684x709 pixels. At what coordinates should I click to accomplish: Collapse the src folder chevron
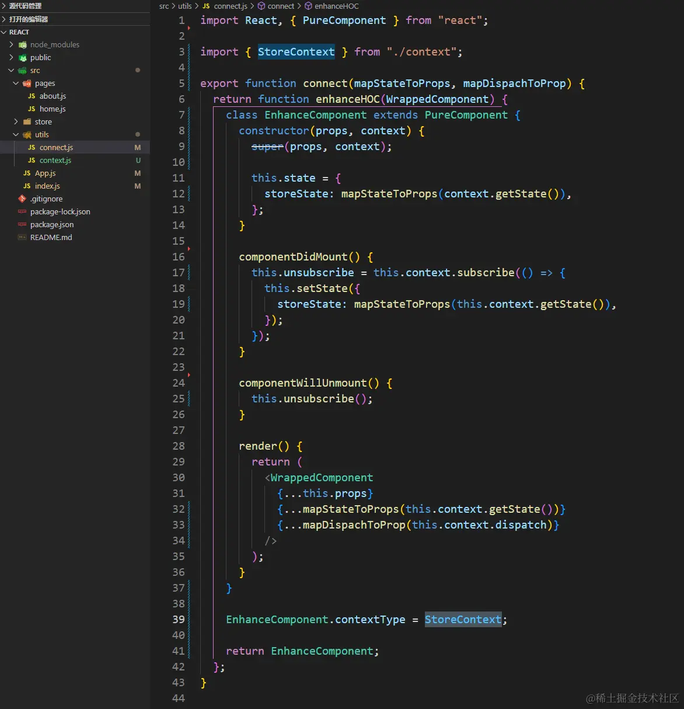pos(11,70)
